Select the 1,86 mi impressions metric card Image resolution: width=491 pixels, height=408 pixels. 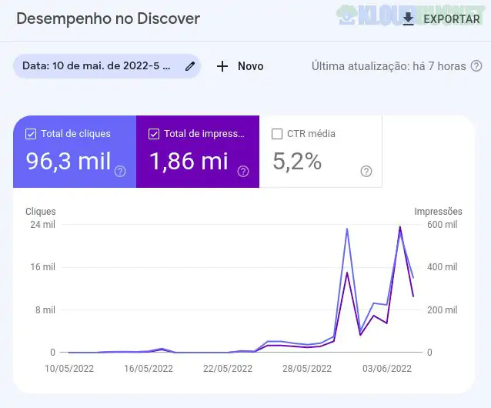[189, 161]
